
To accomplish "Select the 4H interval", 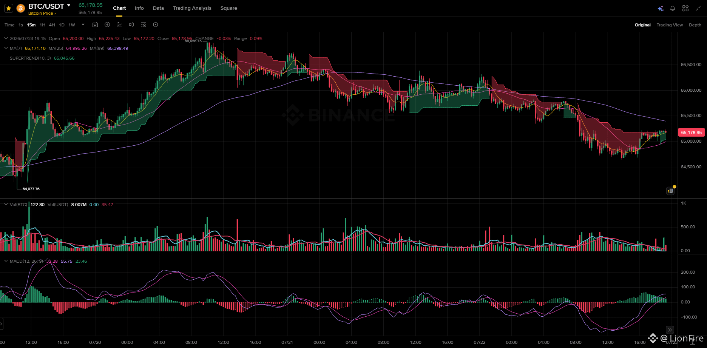I will [x=52, y=25].
